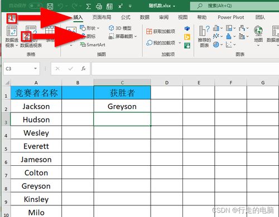
Task: Click the Redo arrow icon
Action: tap(74, 6)
